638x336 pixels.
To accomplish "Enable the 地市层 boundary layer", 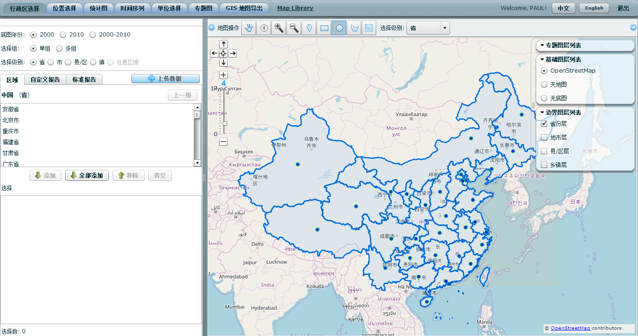I will click(x=544, y=137).
